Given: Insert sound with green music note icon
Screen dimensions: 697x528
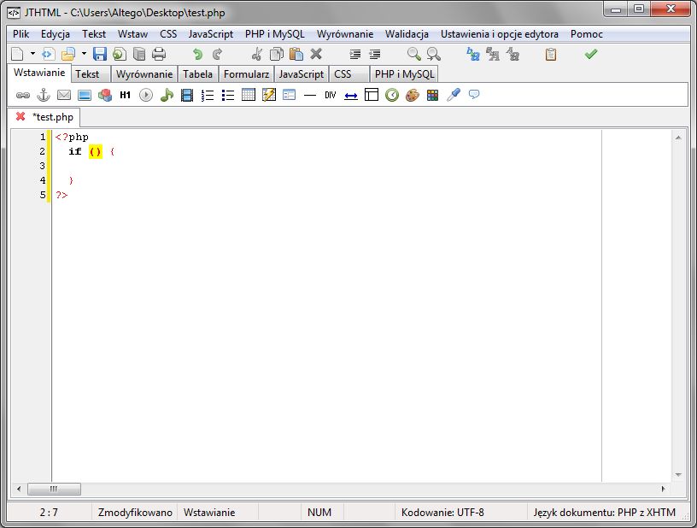Looking at the screenshot, I should point(167,95).
